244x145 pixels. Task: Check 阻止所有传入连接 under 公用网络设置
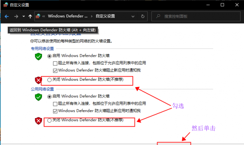55,104
